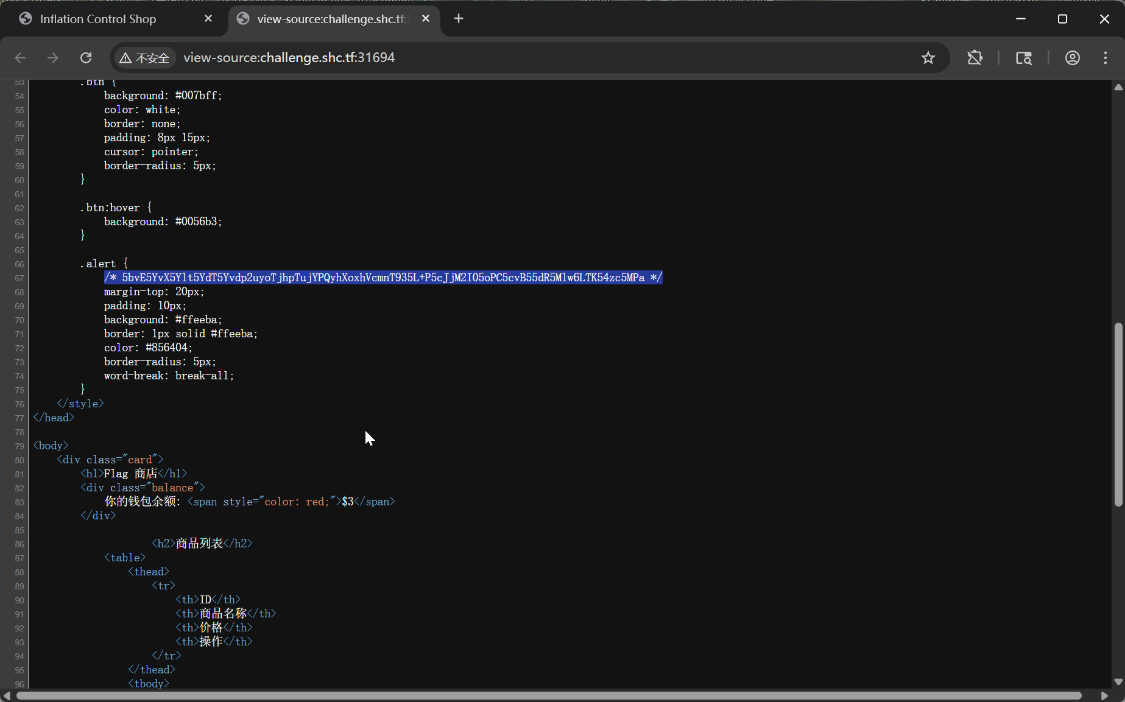Reload the view-source page
1125x702 pixels.
86,58
